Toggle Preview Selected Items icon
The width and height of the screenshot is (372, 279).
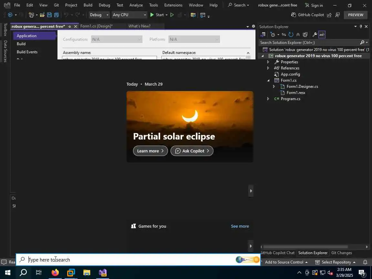pos(322,35)
